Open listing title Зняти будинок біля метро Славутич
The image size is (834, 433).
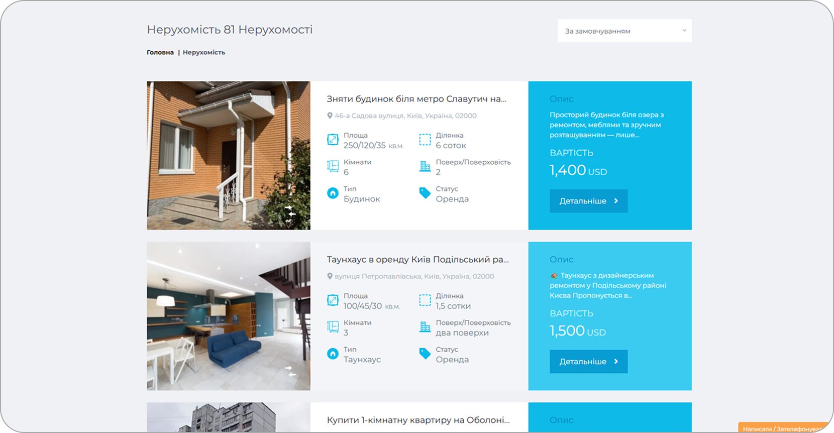pos(416,99)
